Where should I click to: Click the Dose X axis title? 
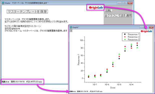point(113,88)
